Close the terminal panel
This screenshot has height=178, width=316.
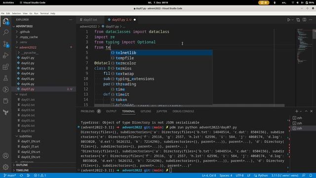coord(312,111)
